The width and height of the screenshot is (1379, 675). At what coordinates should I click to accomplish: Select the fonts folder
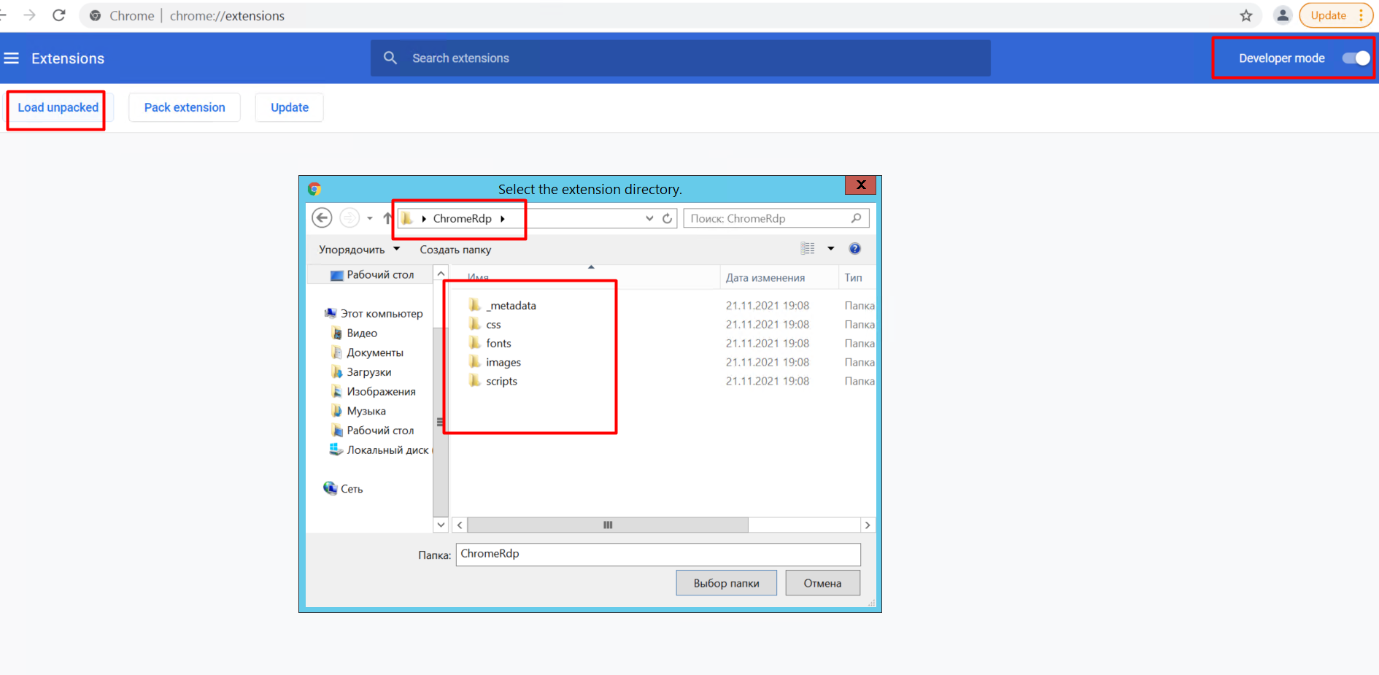click(x=498, y=344)
